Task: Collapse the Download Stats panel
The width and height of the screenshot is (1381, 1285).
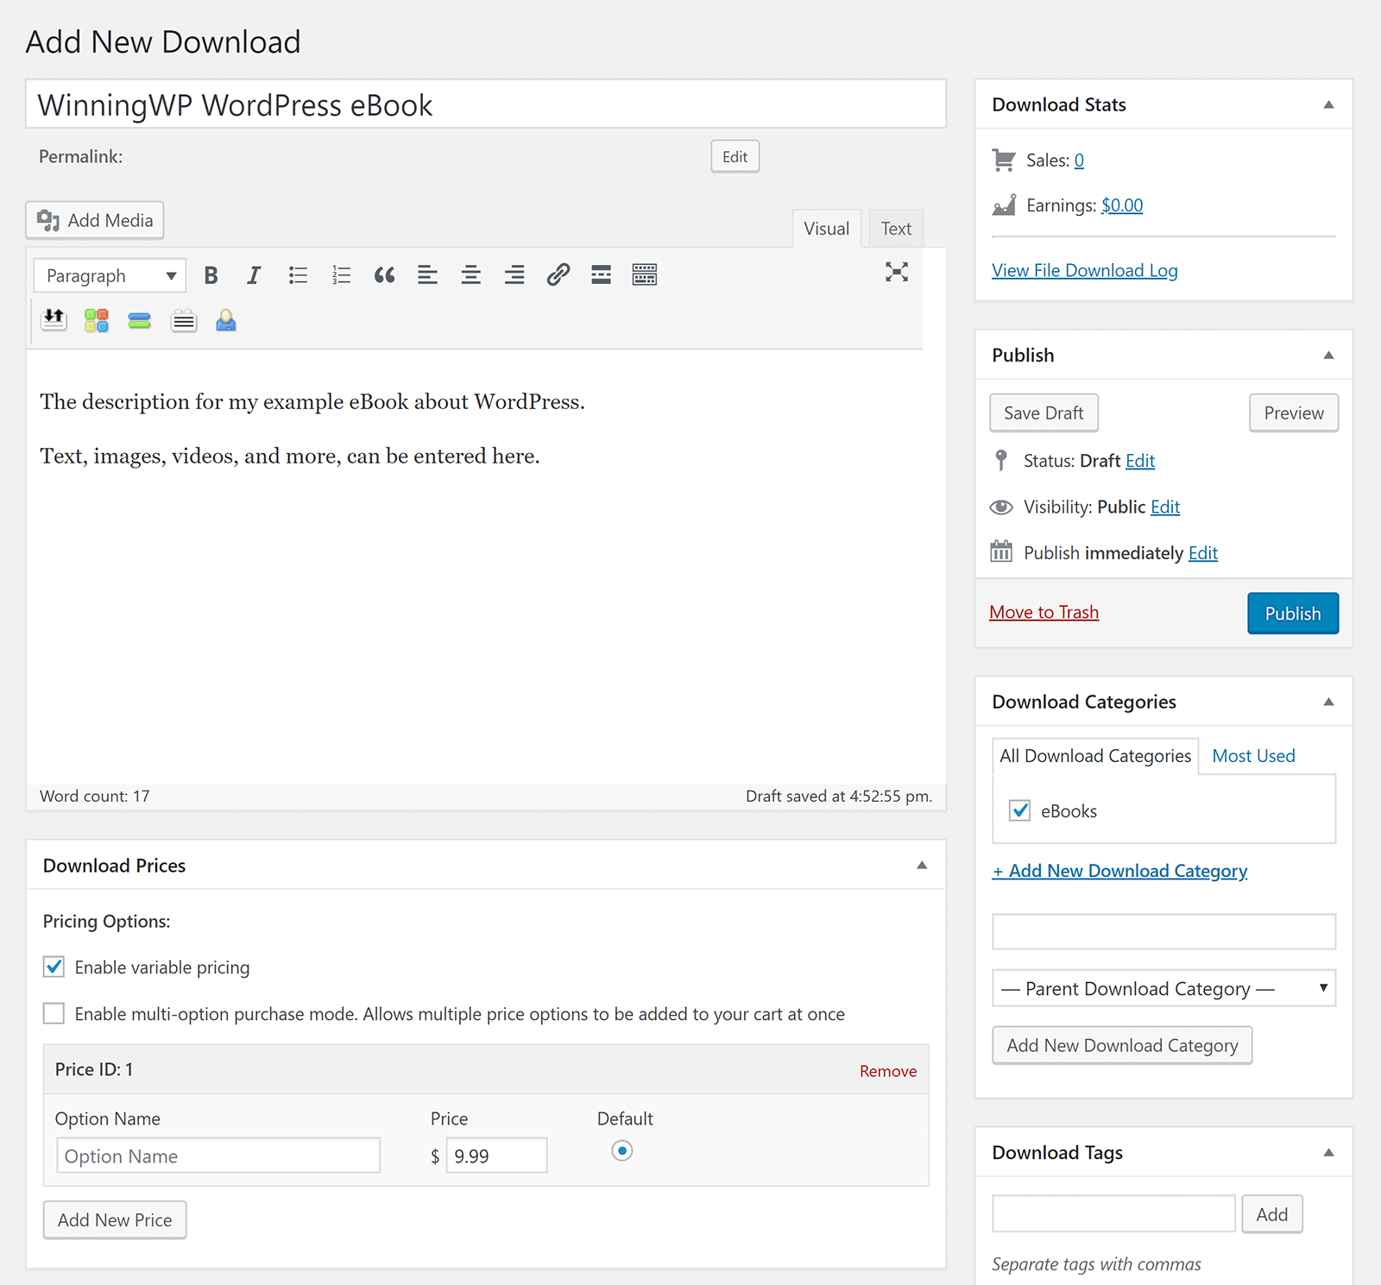Action: 1329,104
